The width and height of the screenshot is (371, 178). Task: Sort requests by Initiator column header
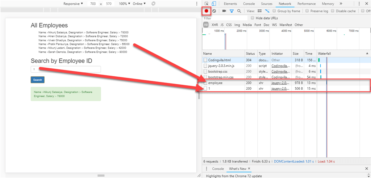(281, 54)
